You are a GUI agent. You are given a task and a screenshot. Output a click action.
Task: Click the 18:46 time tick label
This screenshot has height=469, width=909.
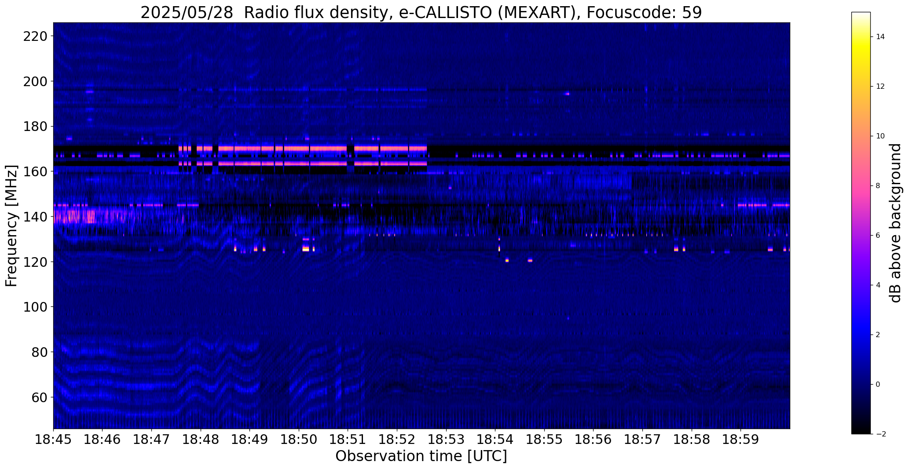tap(103, 440)
